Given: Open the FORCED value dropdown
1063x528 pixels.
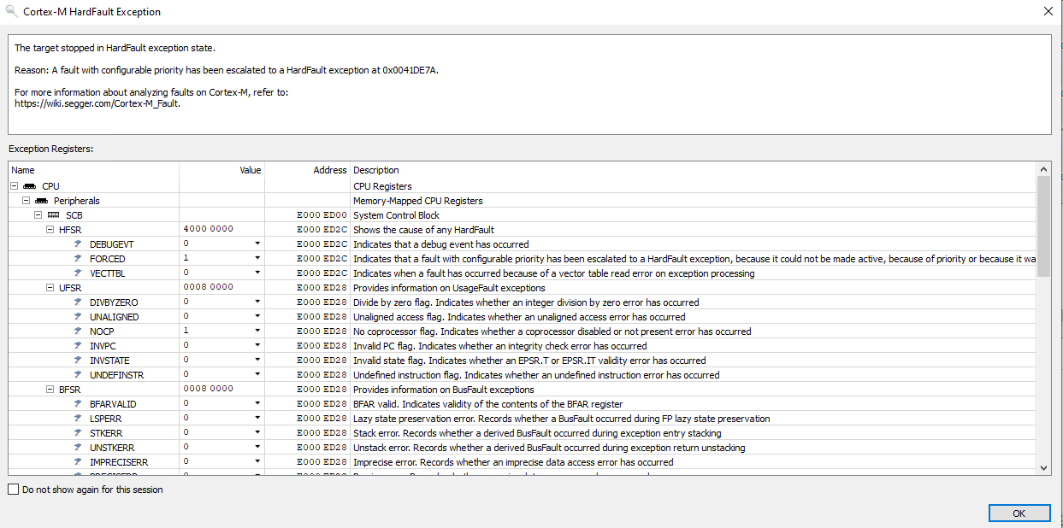Looking at the screenshot, I should 257,259.
